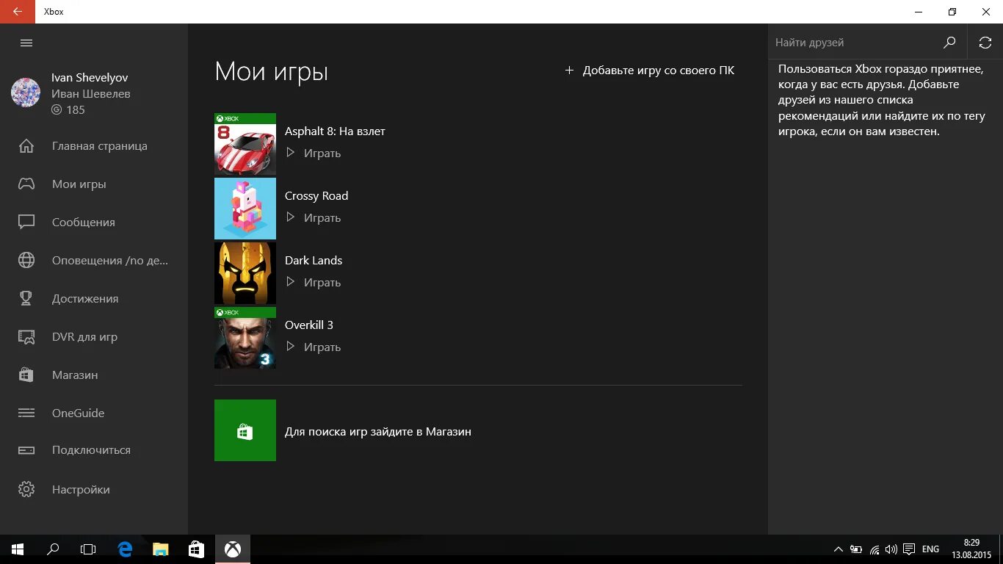The height and width of the screenshot is (564, 1003).
Task: Click the Crossy Road title
Action: pyautogui.click(x=316, y=196)
